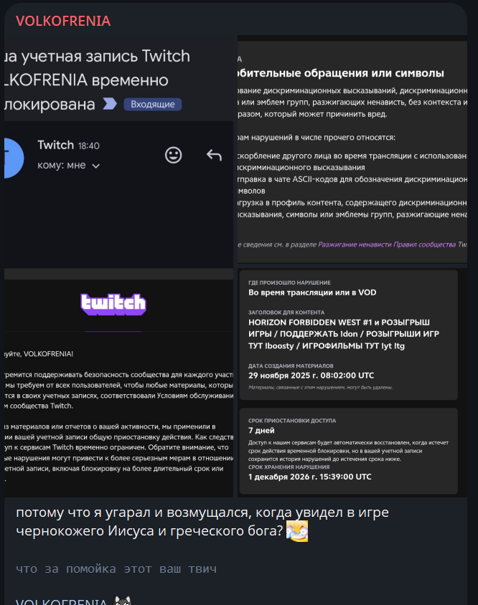Open the VOLKOFRENIA channel name header

63,21
